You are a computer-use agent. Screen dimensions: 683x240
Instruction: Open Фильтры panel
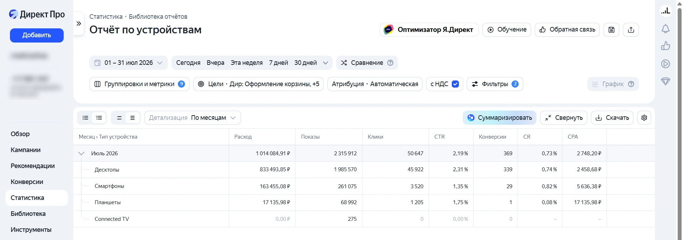(x=495, y=84)
